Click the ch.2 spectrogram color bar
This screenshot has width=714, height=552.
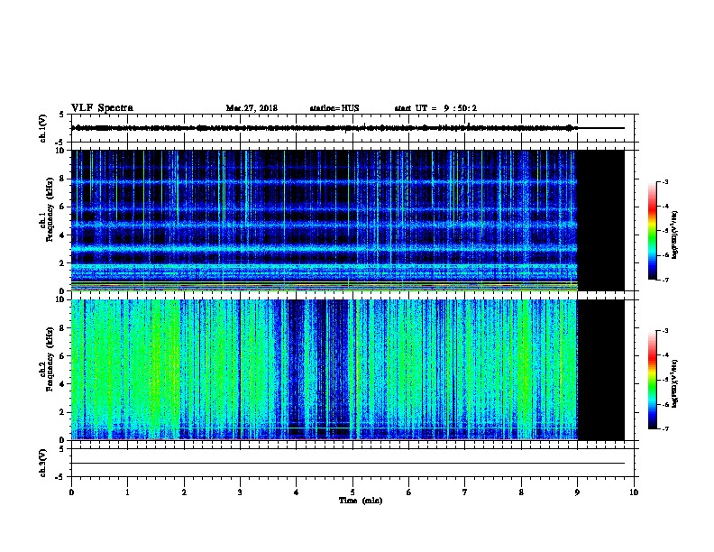tap(652, 380)
